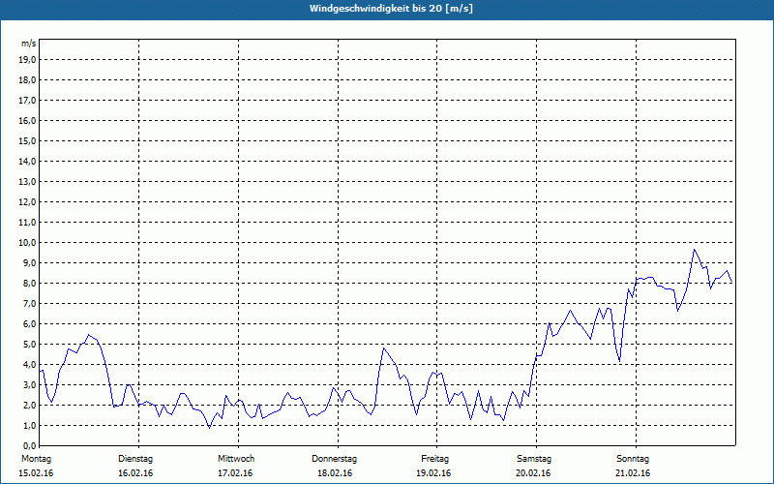The image size is (774, 484).
Task: Select the 17,0 y-axis label
Action: pyautogui.click(x=27, y=101)
